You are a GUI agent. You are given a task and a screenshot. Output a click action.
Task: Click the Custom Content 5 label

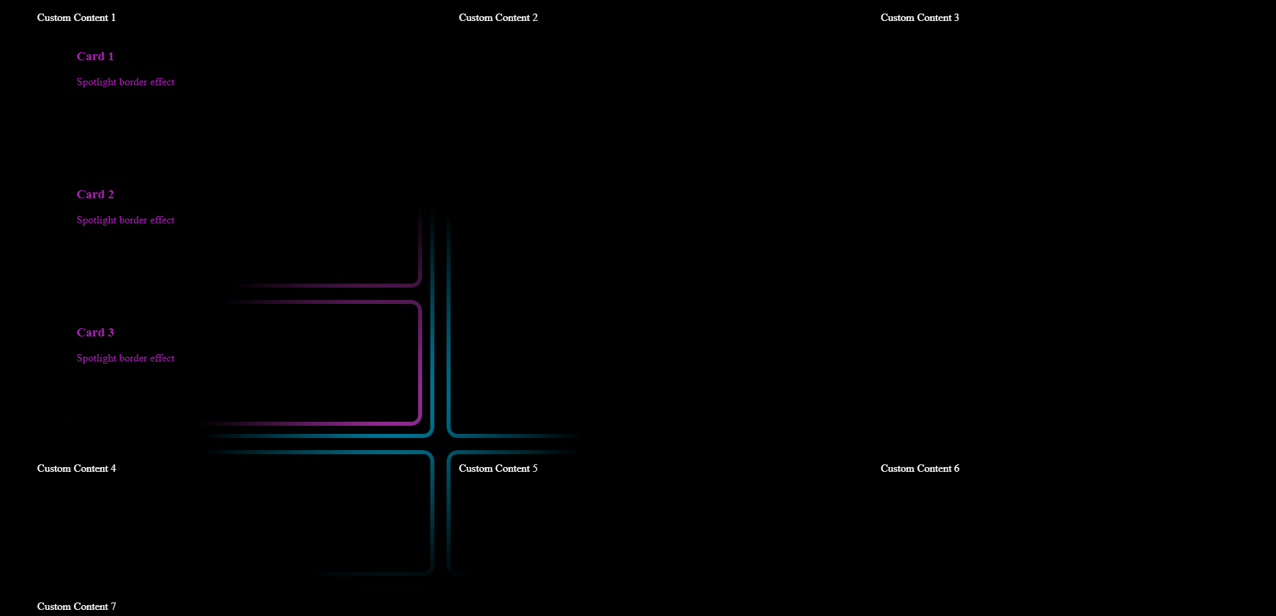(x=498, y=468)
